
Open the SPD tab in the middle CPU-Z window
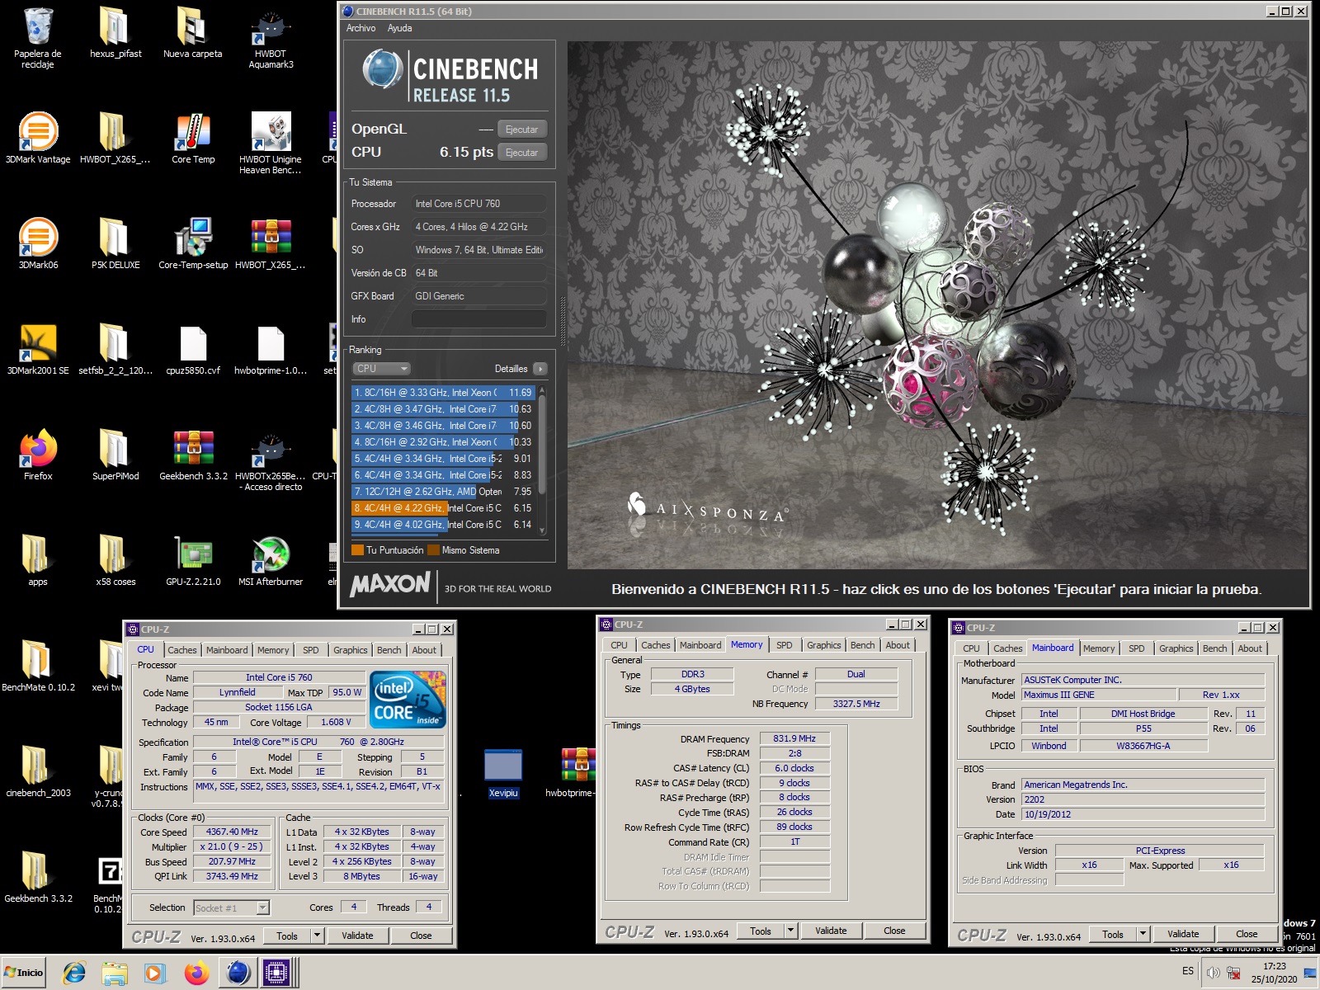coord(785,645)
